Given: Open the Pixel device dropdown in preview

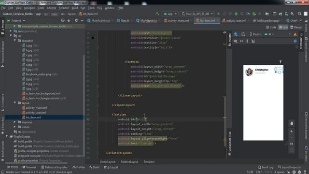Looking at the screenshot, I should (255, 34).
